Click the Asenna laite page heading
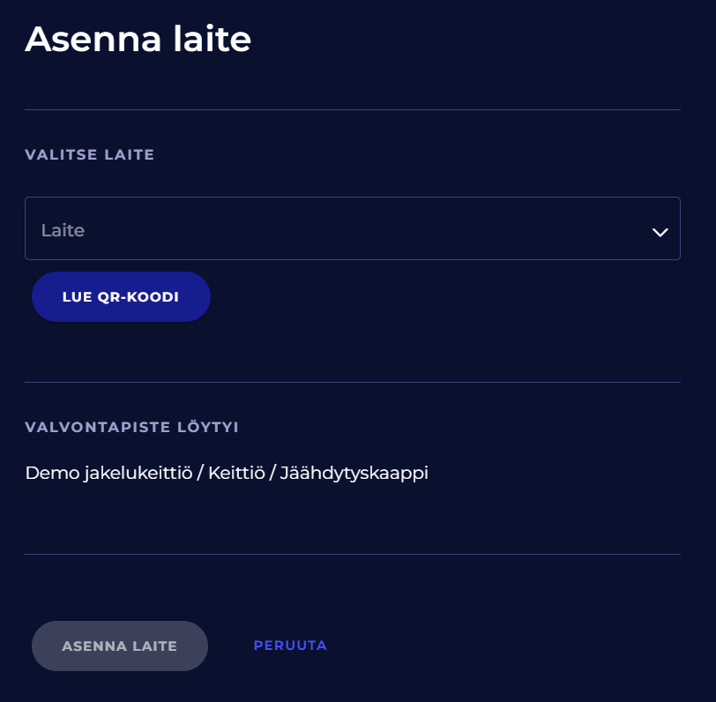The image size is (716, 702). coord(138,40)
